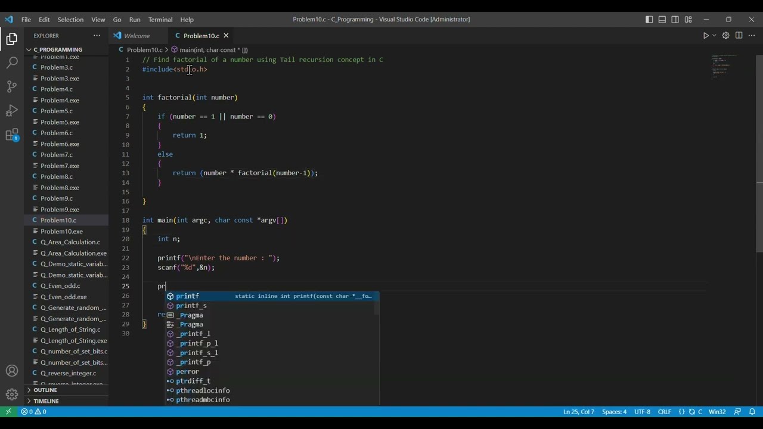The image size is (763, 429).
Task: Change CRLF end of line sequence
Action: tap(664, 412)
